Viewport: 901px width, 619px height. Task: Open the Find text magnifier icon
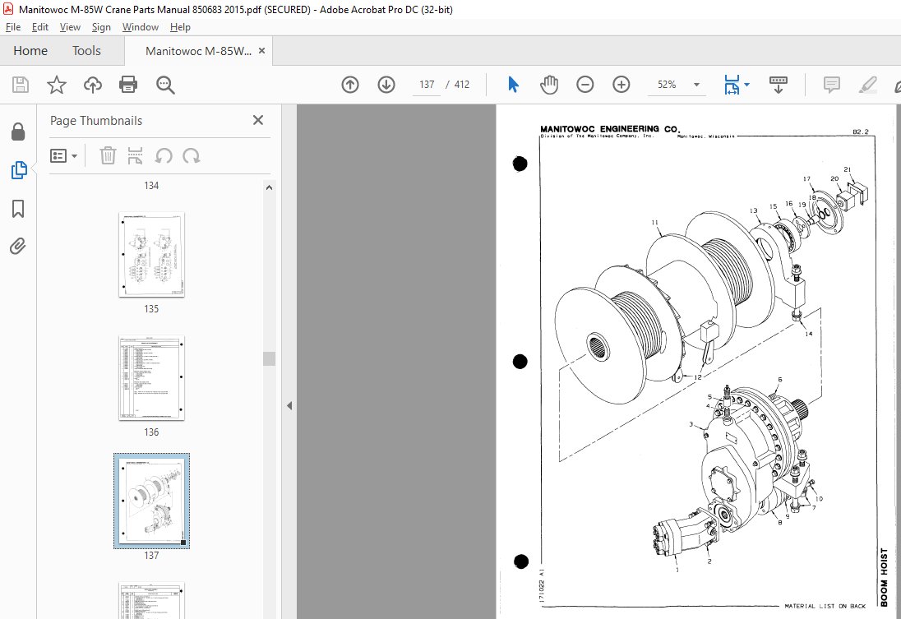click(x=165, y=85)
